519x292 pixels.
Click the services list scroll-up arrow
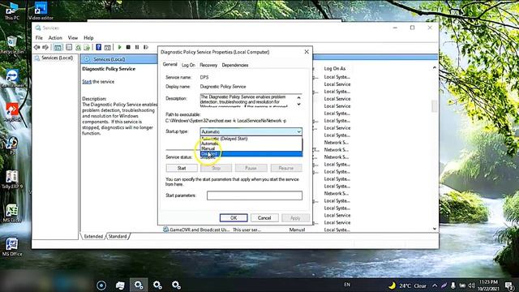point(435,67)
